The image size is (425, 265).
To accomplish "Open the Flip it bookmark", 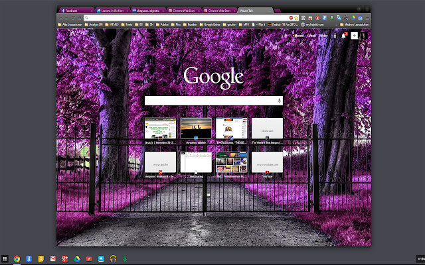I will click(x=258, y=25).
